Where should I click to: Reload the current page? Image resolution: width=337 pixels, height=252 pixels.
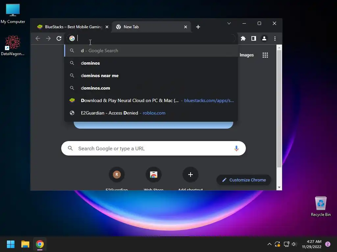click(x=59, y=38)
